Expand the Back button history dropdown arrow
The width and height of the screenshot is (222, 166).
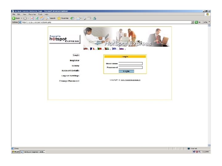[x=21, y=18]
